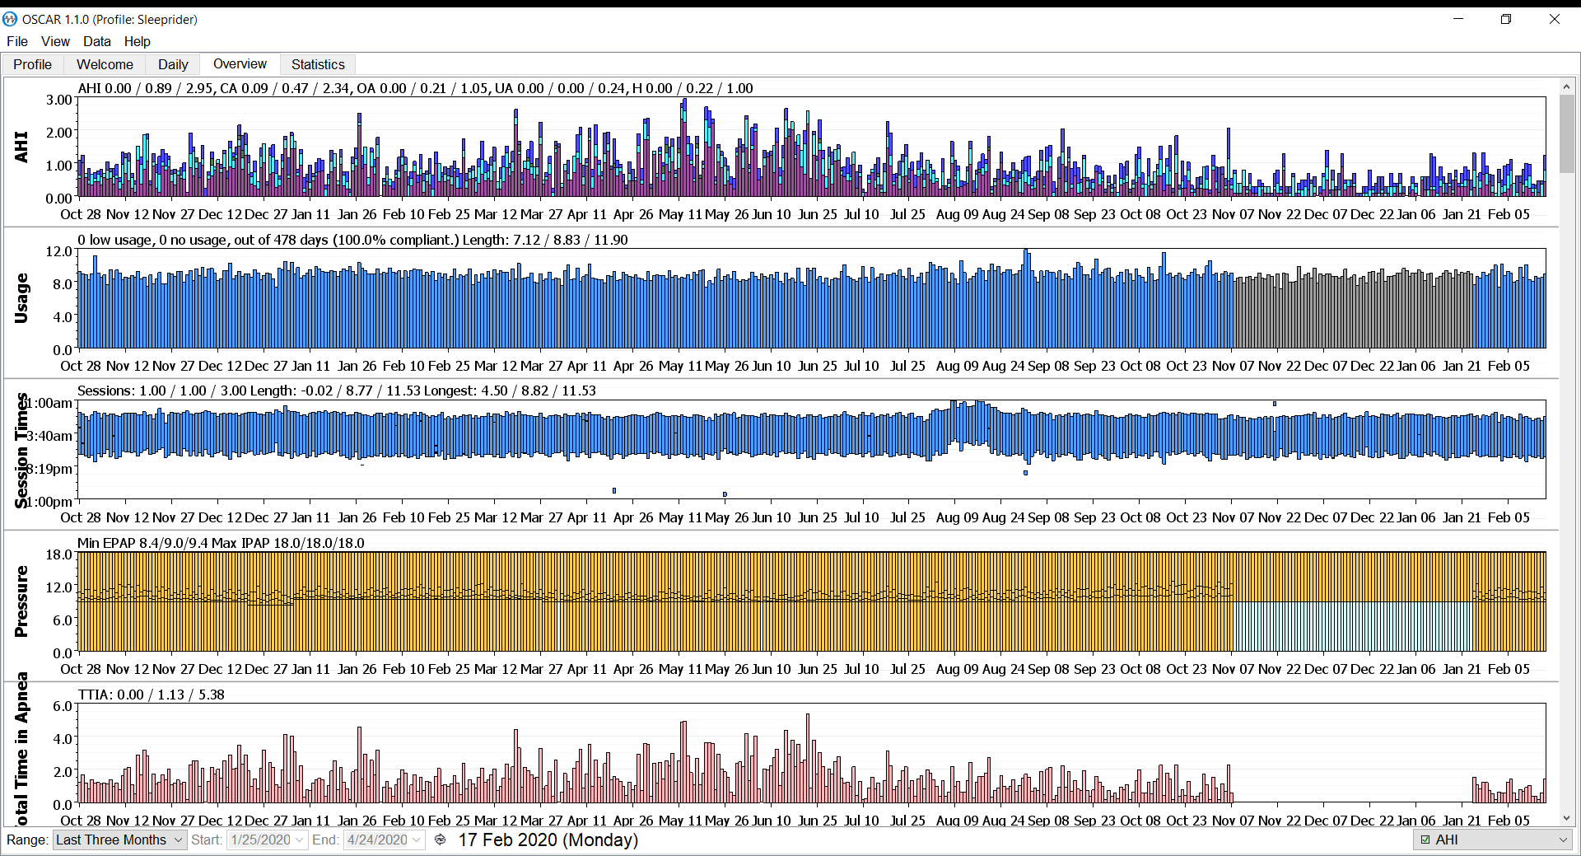The width and height of the screenshot is (1581, 856).
Task: Restore down the OSCAR window
Action: click(1506, 19)
